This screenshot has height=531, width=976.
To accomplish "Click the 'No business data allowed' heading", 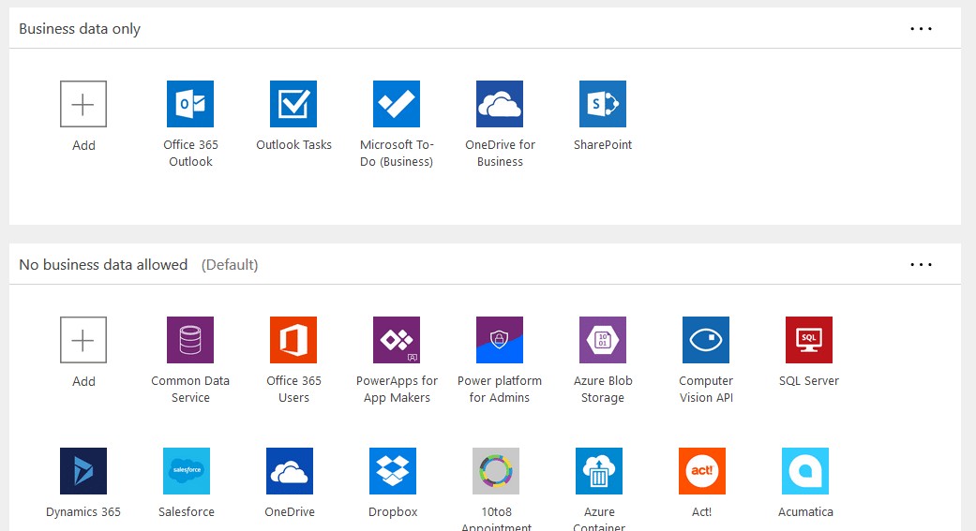I will [103, 265].
